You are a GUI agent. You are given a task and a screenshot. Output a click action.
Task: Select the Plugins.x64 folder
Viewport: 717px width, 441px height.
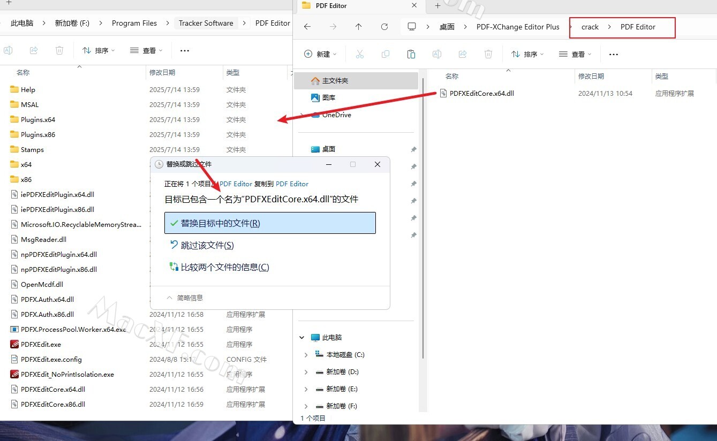pyautogui.click(x=38, y=119)
